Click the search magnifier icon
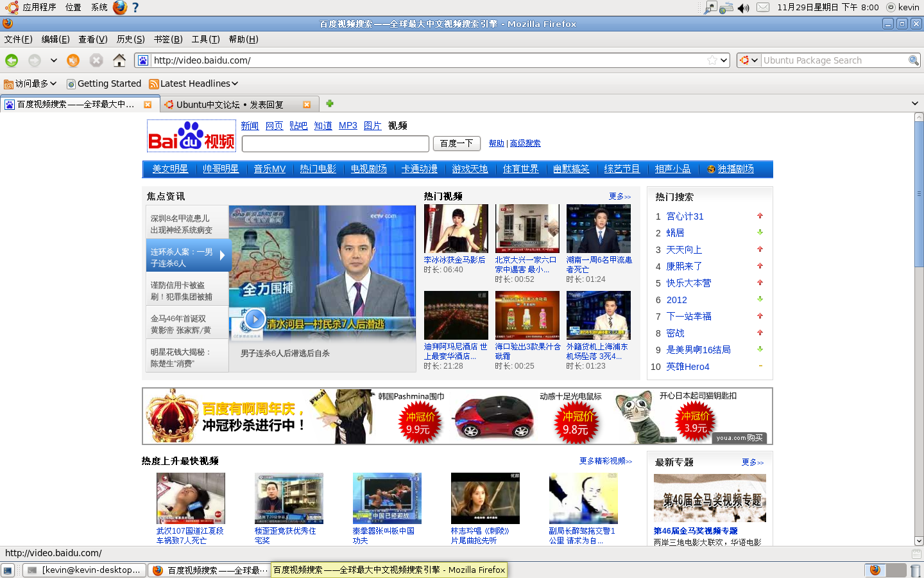This screenshot has width=924, height=578. point(914,60)
